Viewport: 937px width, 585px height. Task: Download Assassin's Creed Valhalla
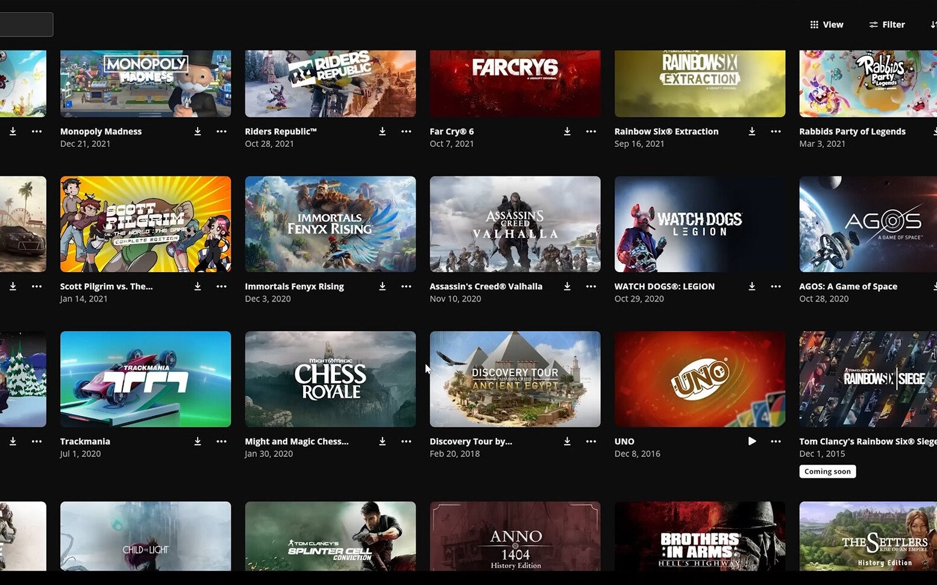tap(567, 286)
